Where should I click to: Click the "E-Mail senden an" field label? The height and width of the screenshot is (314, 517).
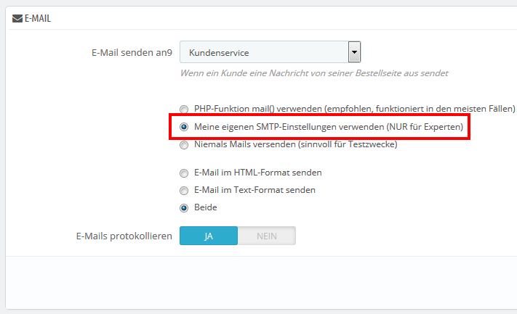131,52
